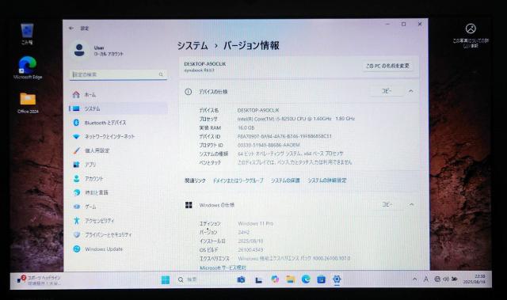Select the 16.0 GB RAM value
The image size is (507, 300).
point(246,128)
